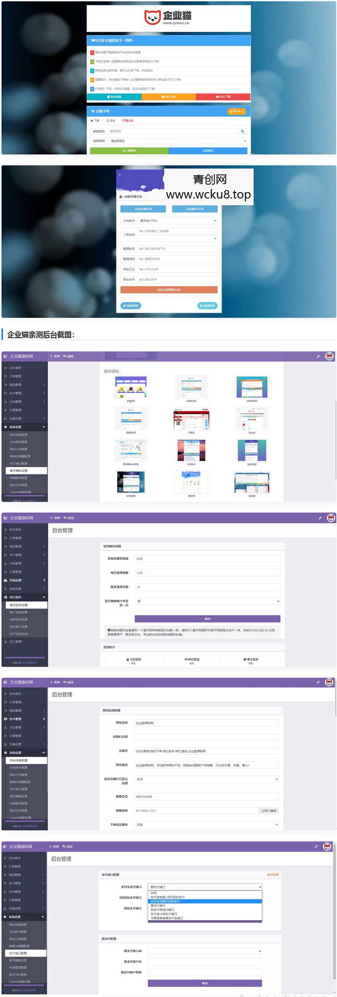This screenshot has height=997, width=337.
Task: Click the orange 官方Q群 button
Action: (168, 97)
